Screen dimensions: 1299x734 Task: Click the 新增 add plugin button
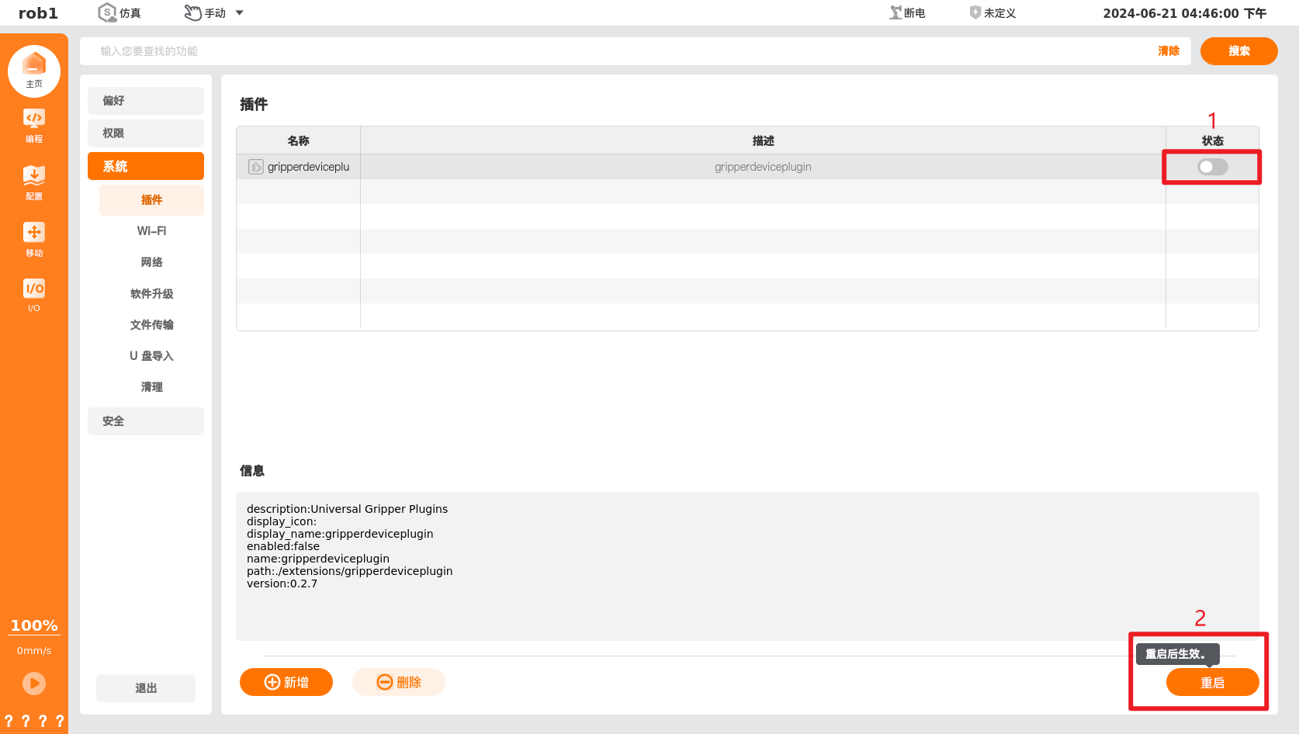tap(286, 682)
